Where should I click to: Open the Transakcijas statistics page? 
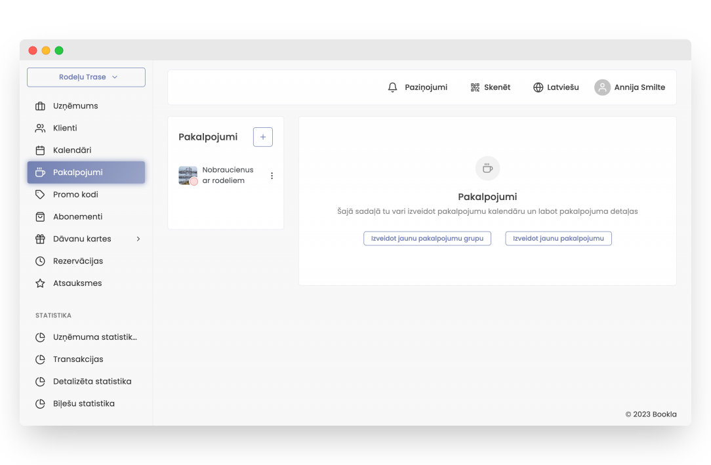pos(78,359)
